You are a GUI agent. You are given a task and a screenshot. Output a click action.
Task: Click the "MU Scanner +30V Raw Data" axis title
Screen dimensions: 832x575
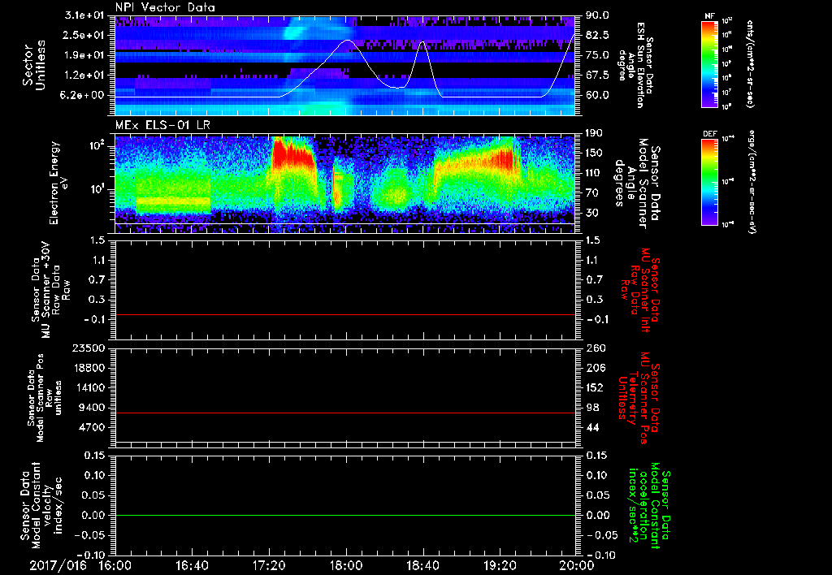click(x=51, y=290)
